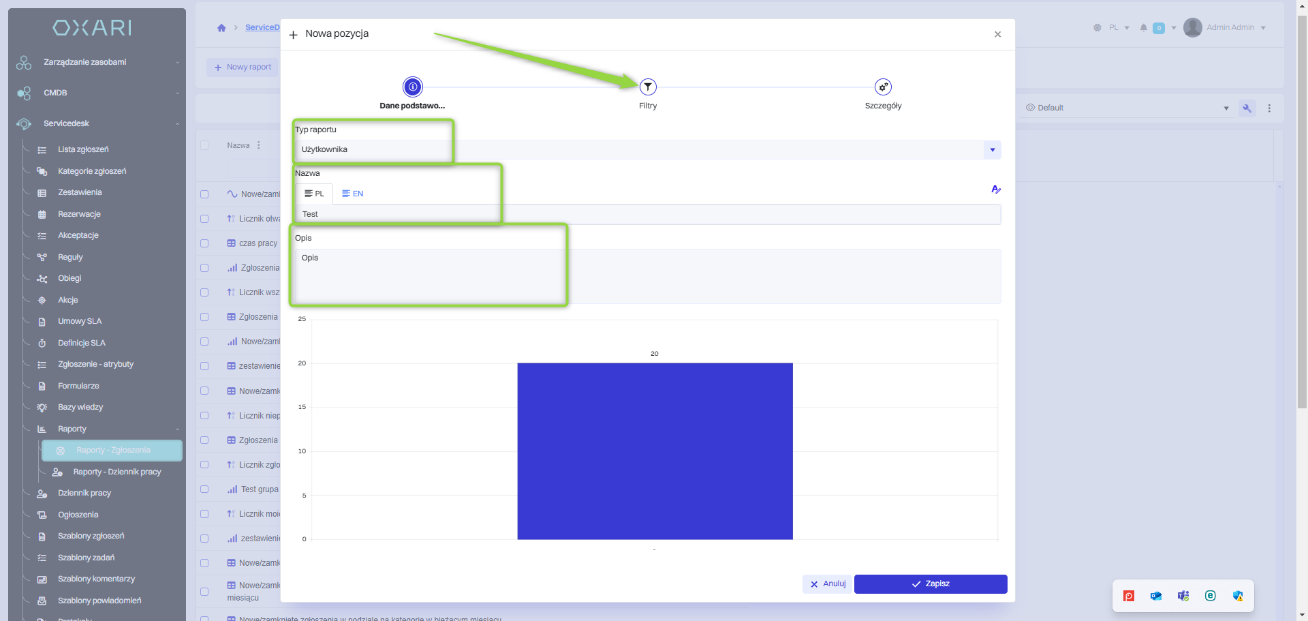Open Raporty - Dziennik pracy menu item
Screen dimensions: 1308x621
pyautogui.click(x=116, y=472)
